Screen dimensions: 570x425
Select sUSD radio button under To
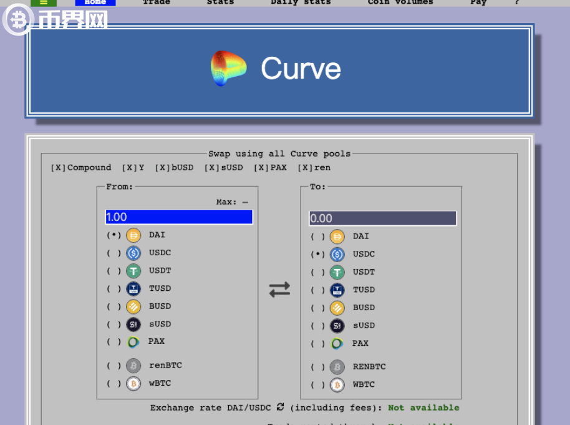(317, 326)
